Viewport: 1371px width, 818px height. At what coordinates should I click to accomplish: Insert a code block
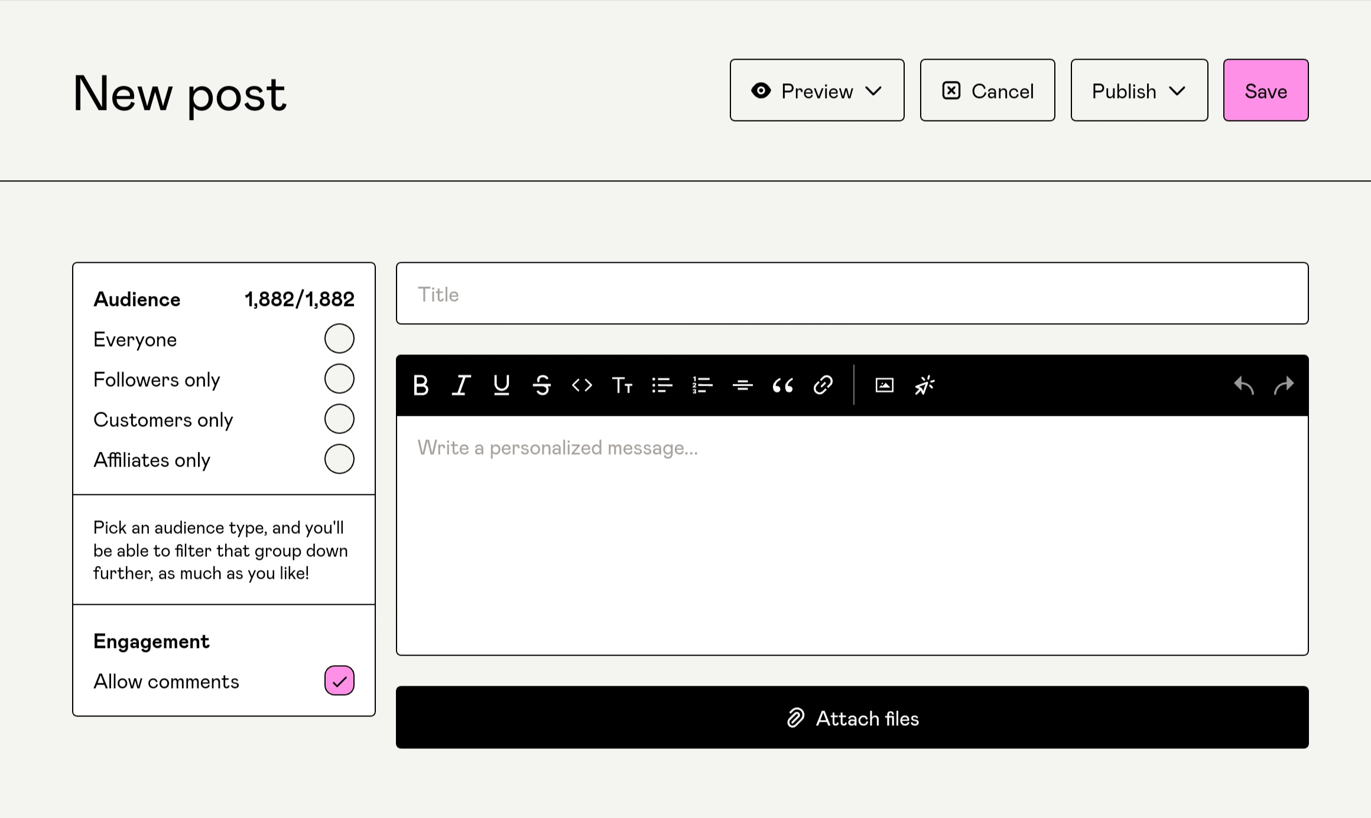coord(581,386)
